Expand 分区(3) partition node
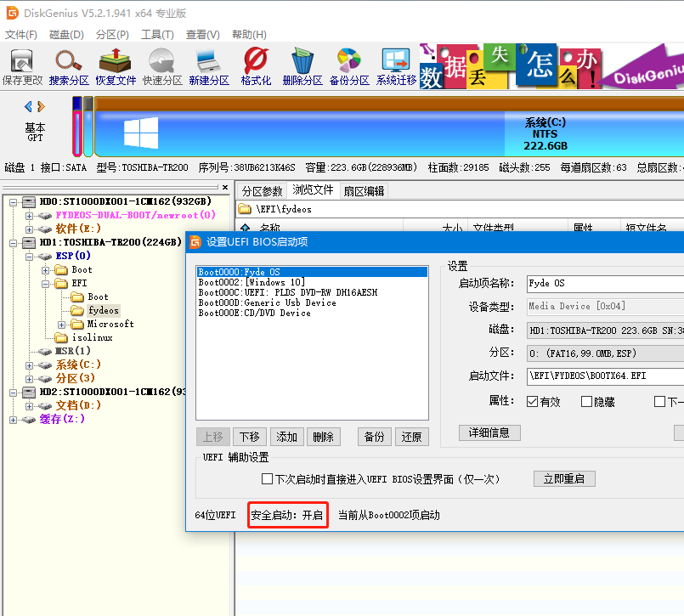 click(x=29, y=378)
